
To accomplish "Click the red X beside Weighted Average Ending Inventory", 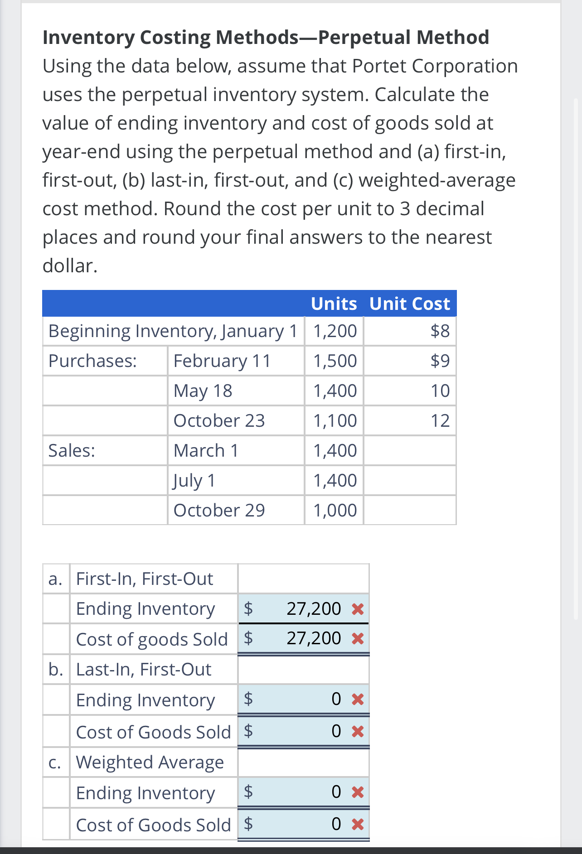I will [358, 792].
